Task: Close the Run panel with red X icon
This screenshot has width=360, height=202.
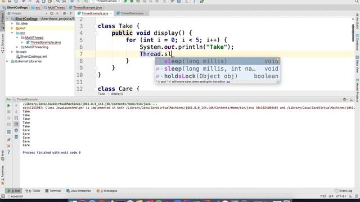Action: tap(9, 146)
